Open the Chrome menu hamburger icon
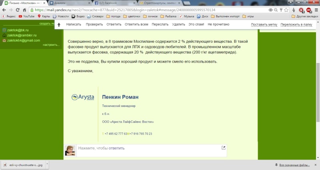 (x=316, y=10)
